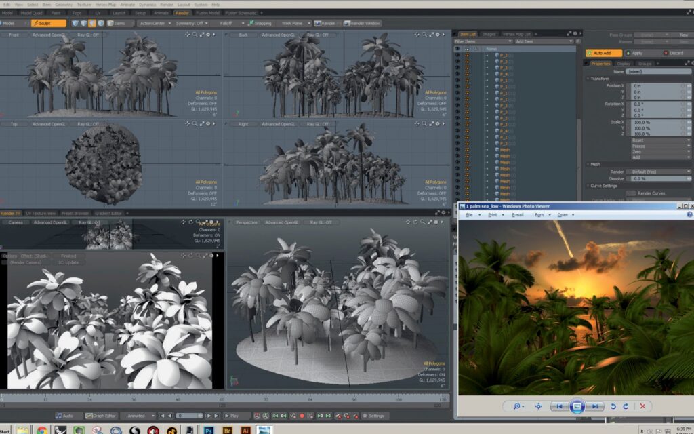Go to previous image in Photo Viewer

click(559, 406)
